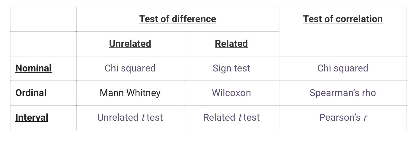Select the Related column heading
The image size is (414, 142).
(x=231, y=44)
